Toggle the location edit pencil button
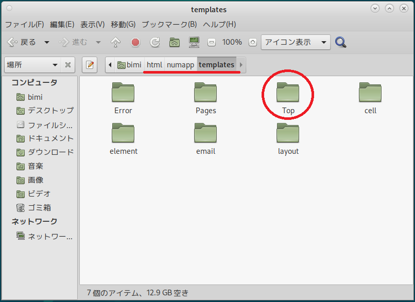Viewport: 415px width, 302px height. tap(90, 65)
